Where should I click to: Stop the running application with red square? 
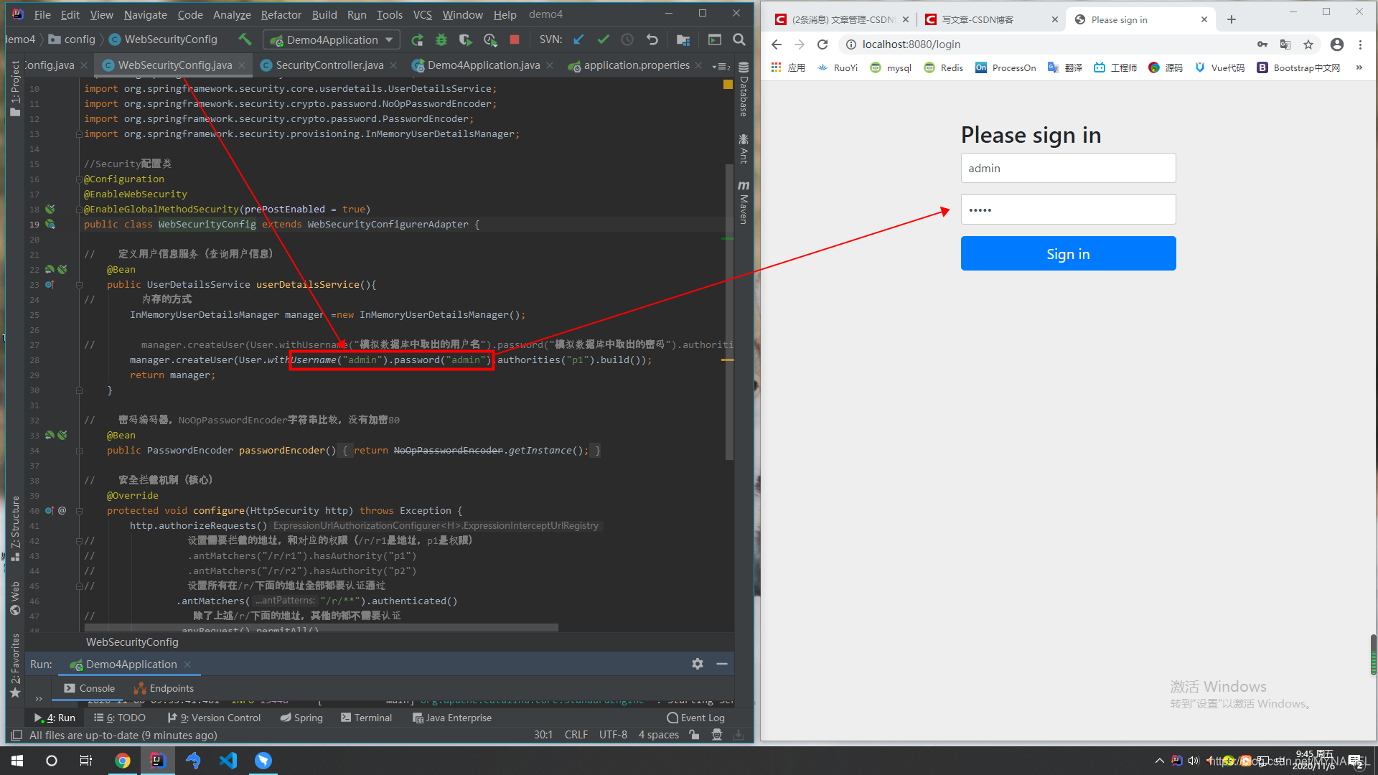pyautogui.click(x=515, y=39)
